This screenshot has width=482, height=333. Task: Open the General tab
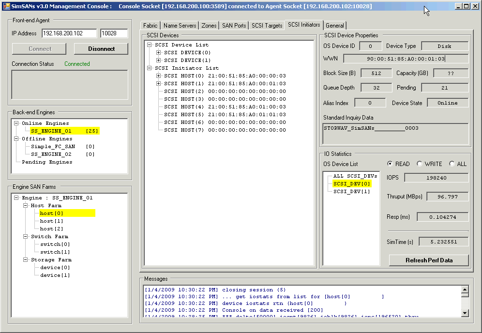coord(334,26)
